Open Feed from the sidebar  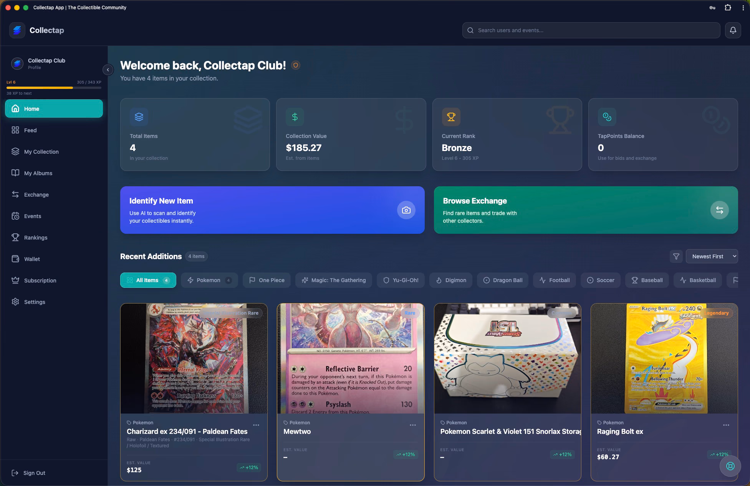click(54, 130)
